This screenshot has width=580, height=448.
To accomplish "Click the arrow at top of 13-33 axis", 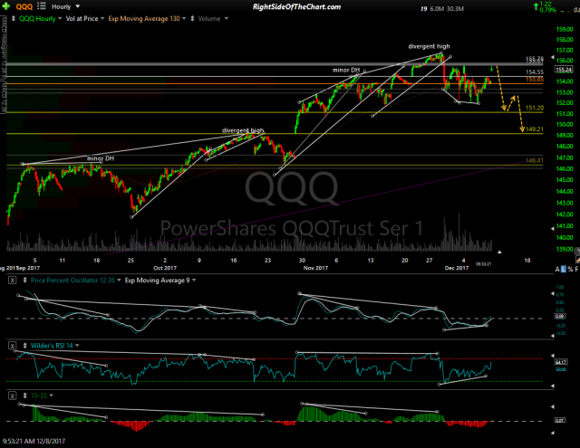I will pyautogui.click(x=553, y=406).
